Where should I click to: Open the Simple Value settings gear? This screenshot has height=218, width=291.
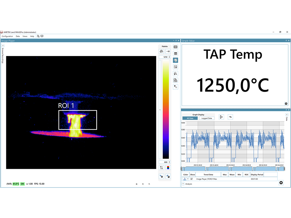pos(286,103)
